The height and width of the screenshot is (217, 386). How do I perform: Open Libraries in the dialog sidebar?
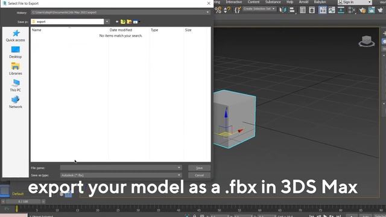pos(16,69)
